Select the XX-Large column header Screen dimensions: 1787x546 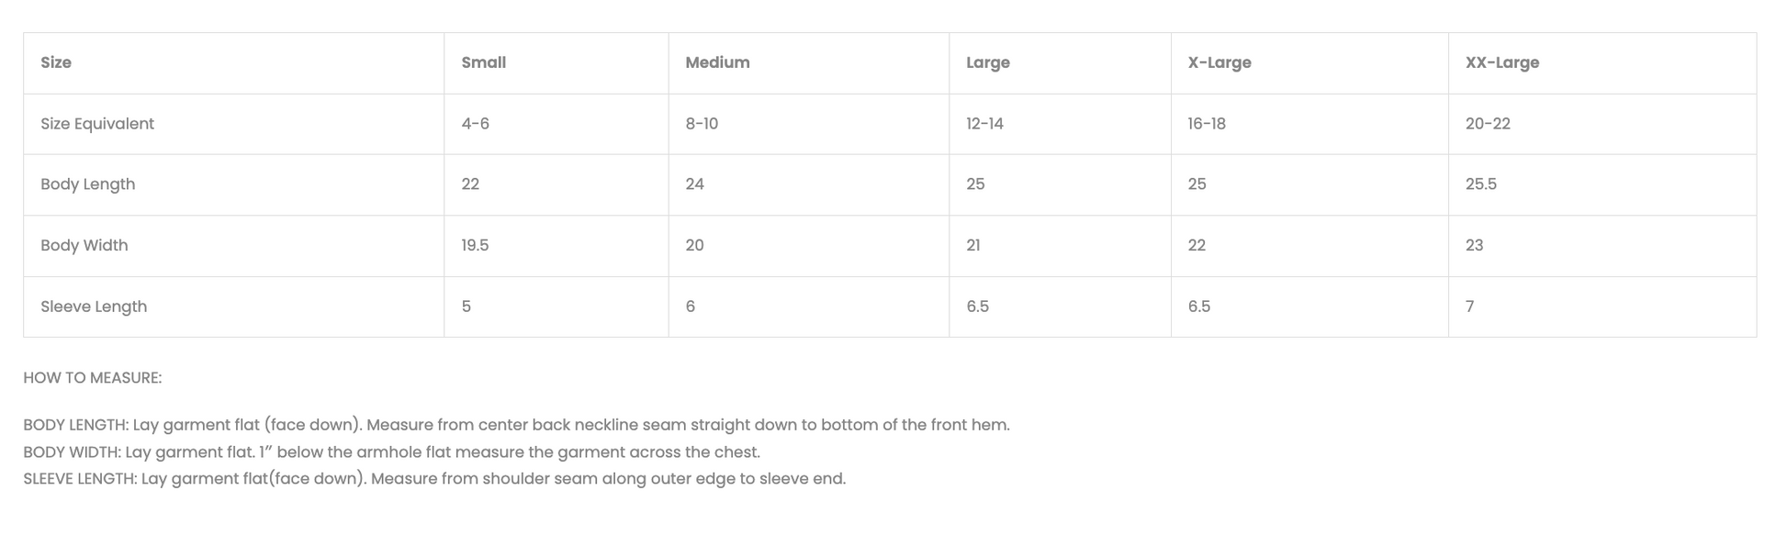(x=1501, y=62)
